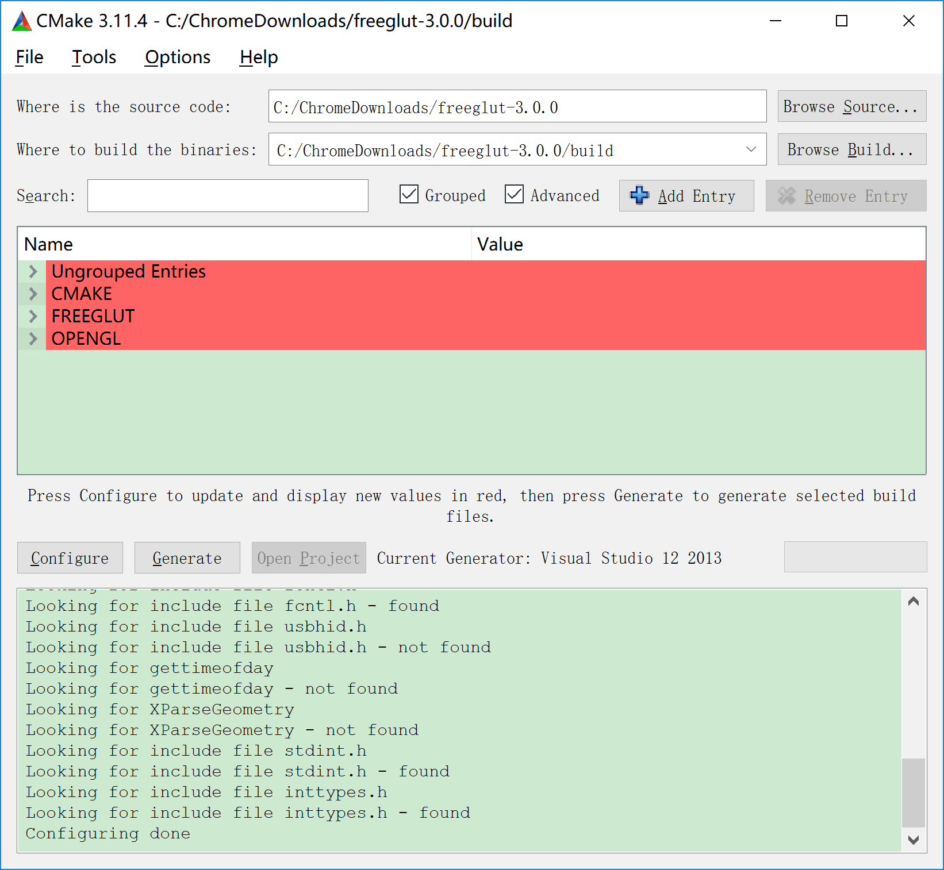Click the 'Configuring done' log line

point(108,834)
